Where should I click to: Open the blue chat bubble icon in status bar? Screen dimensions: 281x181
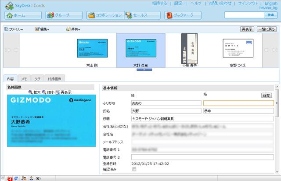(16, 178)
